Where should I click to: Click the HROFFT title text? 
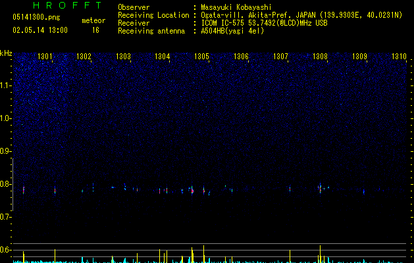click(x=67, y=5)
